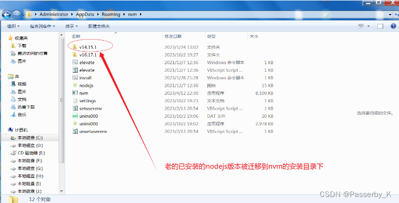Select the install command script icon
Viewport: 399px width, 203px height.
[75, 78]
